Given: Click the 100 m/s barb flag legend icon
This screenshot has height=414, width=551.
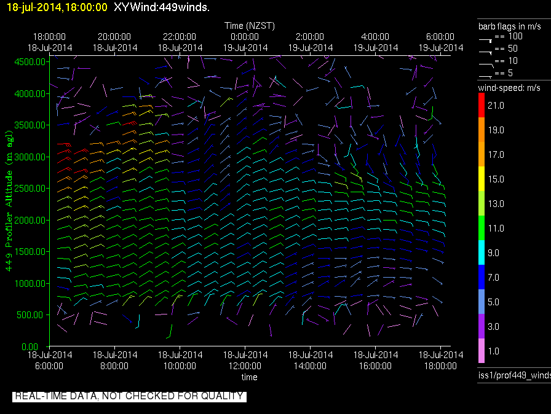Looking at the screenshot, I should click(485, 41).
